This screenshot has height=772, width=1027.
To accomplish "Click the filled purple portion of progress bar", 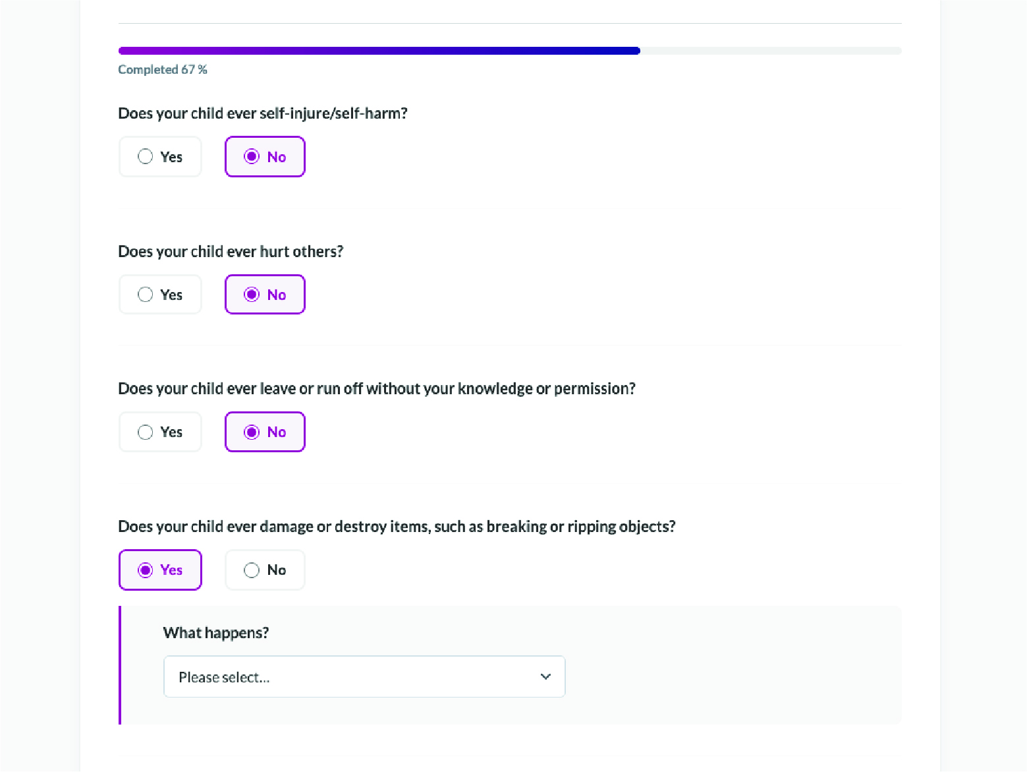I will (x=379, y=51).
